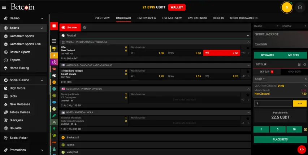The height and width of the screenshot is (155, 308).
Task: Open the bet slip calculator icon
Action: coord(299,64)
